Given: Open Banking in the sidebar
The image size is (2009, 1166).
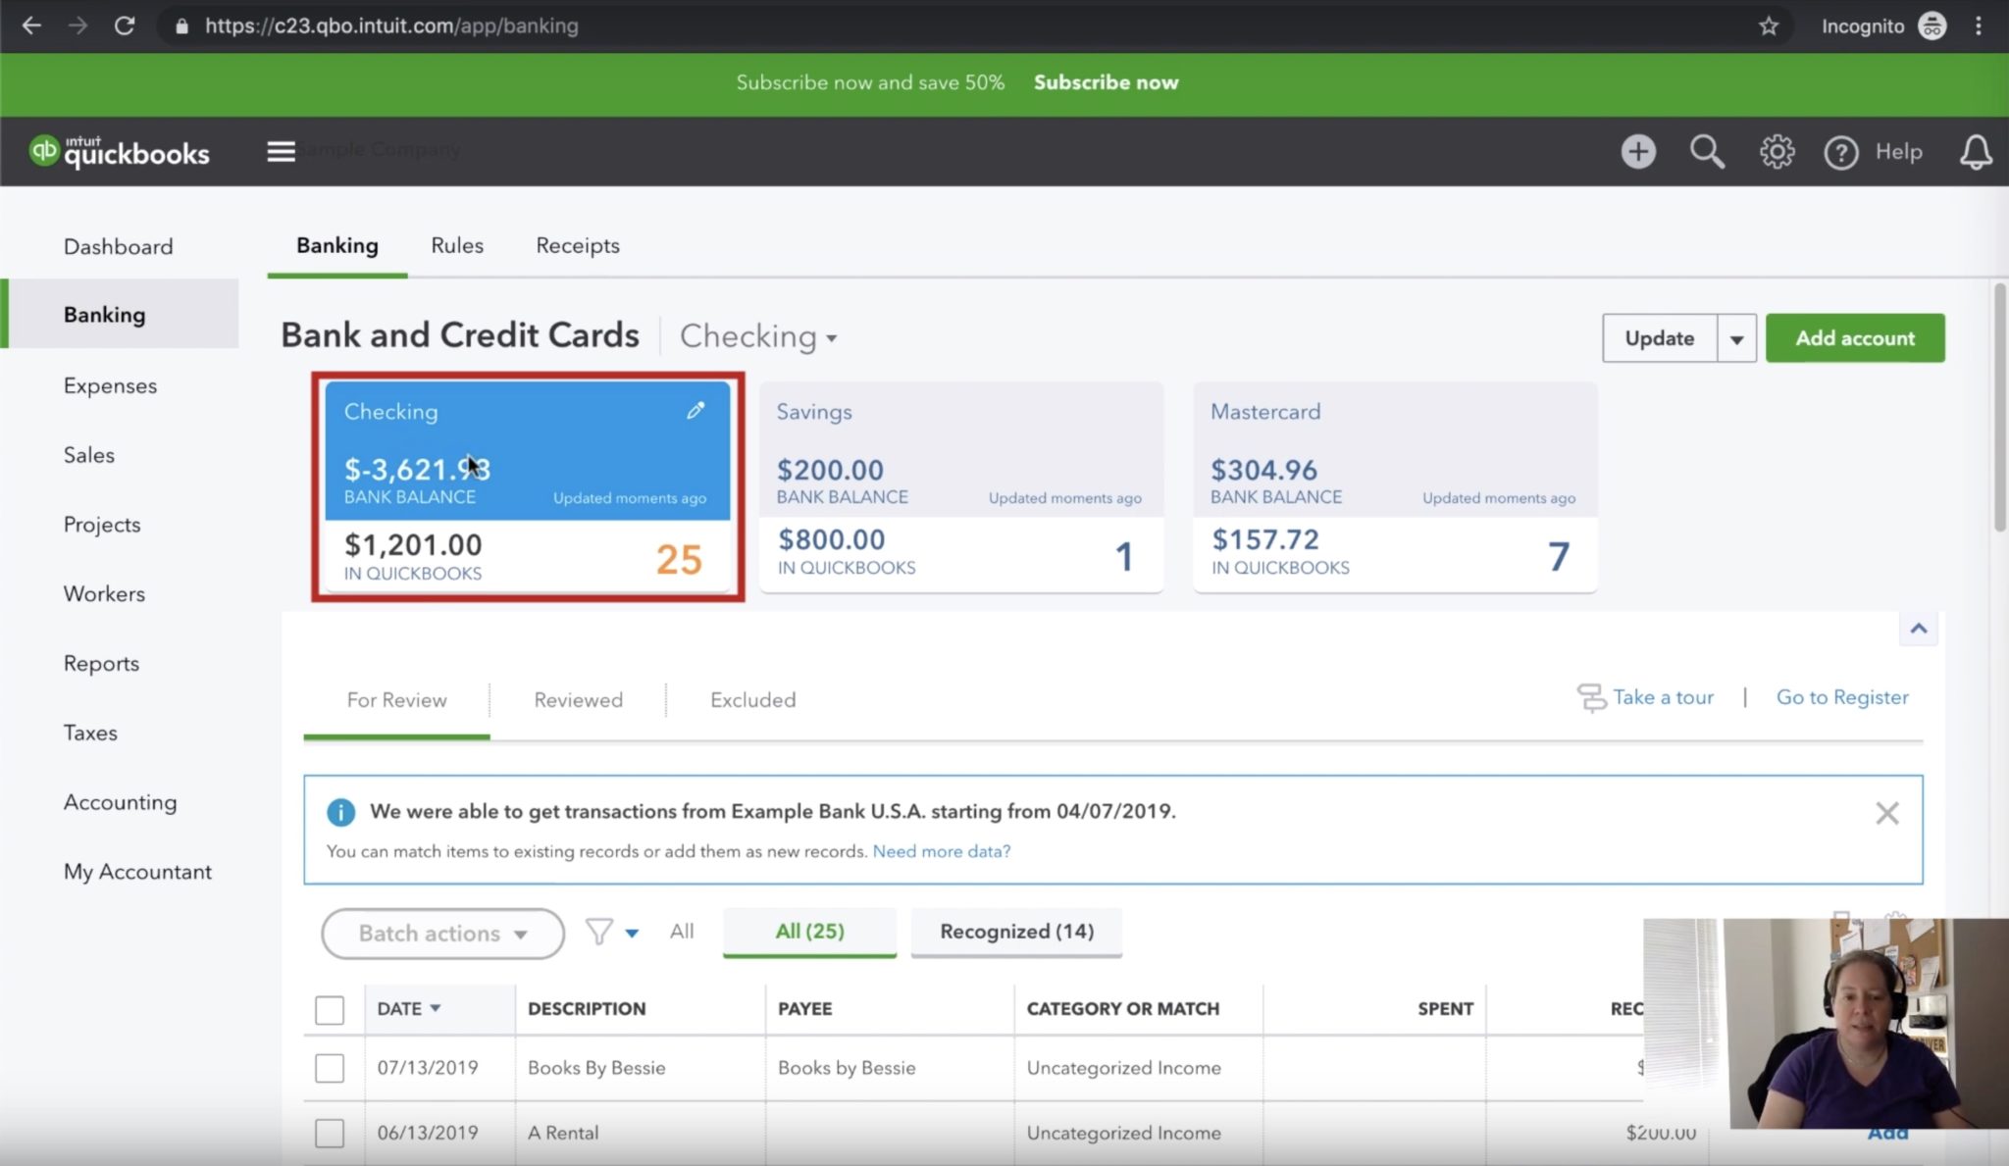Looking at the screenshot, I should [x=119, y=314].
